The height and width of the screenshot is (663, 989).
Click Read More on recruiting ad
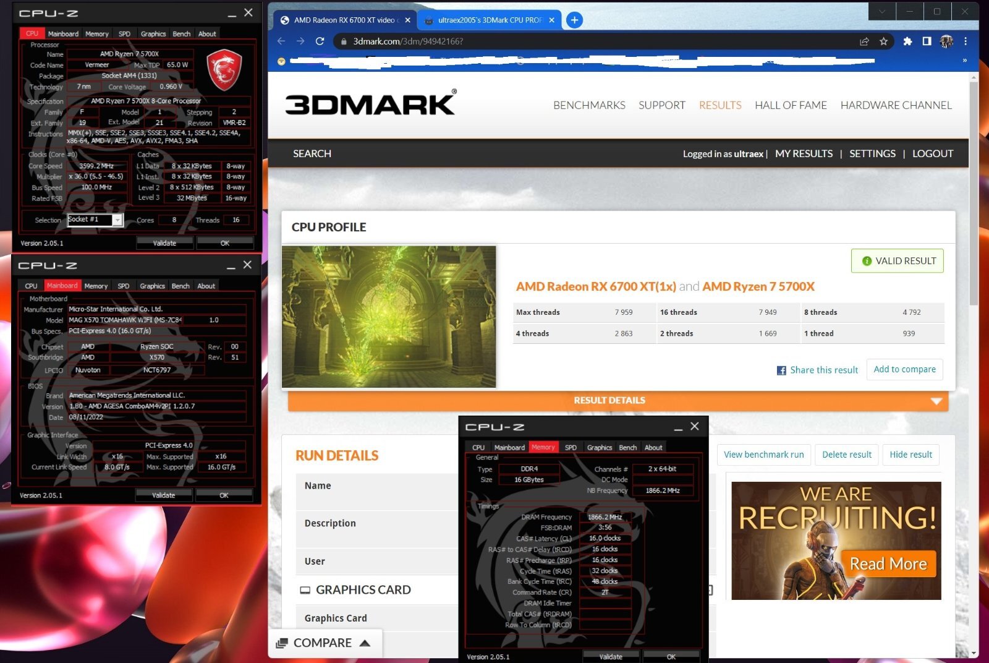pos(888,564)
